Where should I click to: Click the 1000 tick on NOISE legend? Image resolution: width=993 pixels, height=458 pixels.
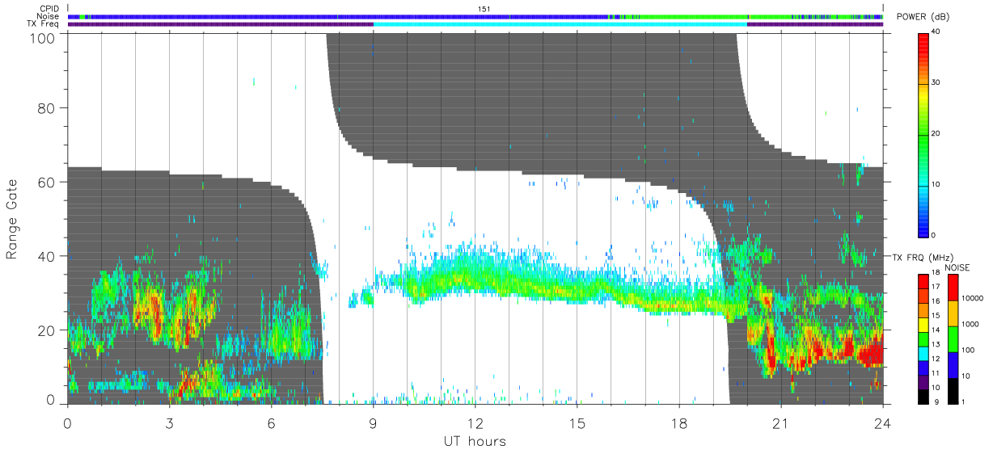pos(972,325)
